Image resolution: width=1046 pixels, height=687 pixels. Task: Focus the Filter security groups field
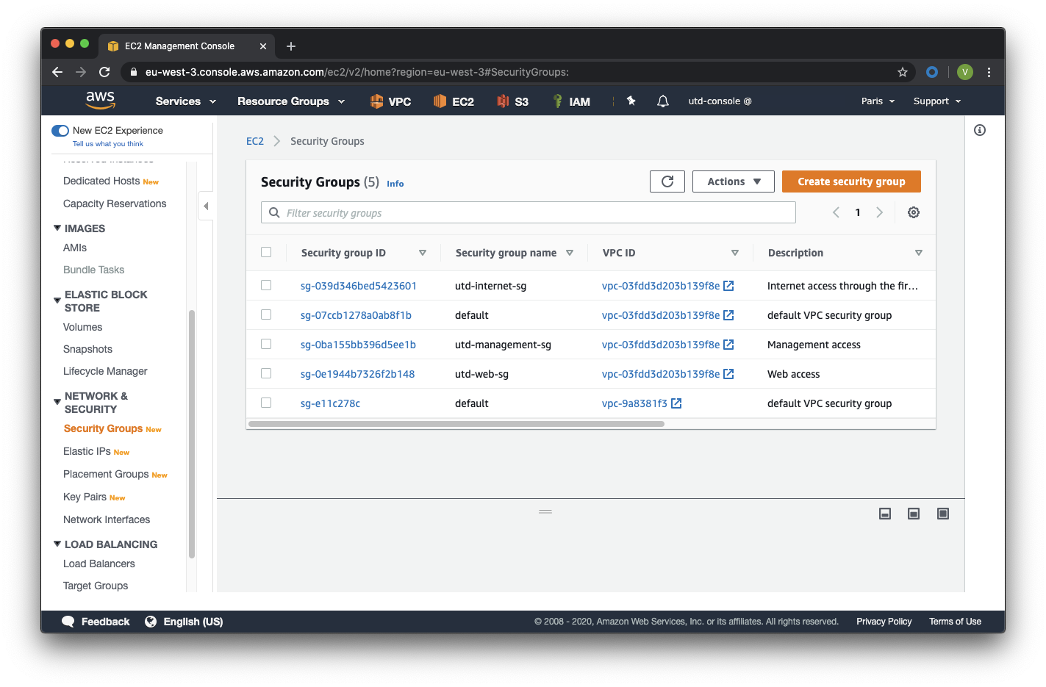pyautogui.click(x=529, y=212)
